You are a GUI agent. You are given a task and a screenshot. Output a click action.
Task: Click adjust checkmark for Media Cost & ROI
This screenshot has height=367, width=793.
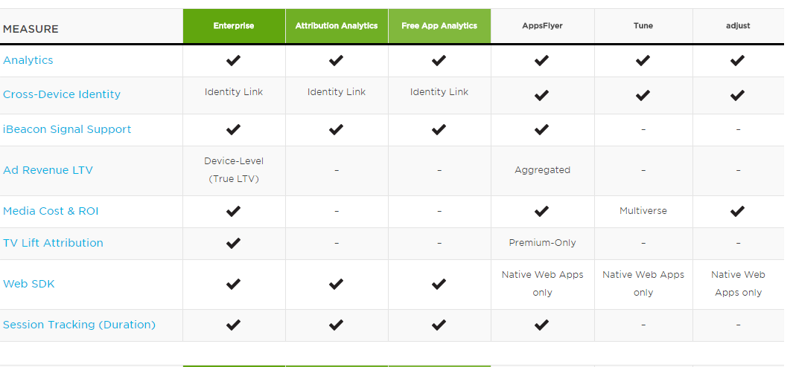click(x=738, y=211)
